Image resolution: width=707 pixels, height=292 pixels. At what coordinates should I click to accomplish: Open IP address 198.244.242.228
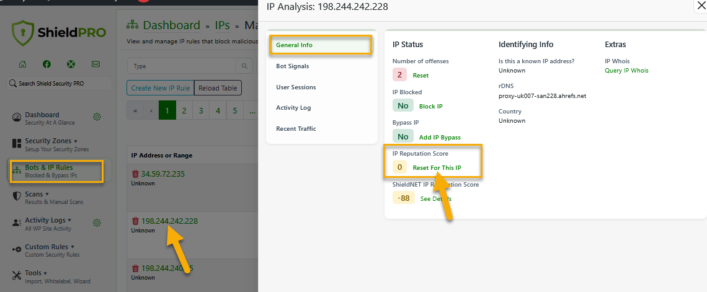(169, 221)
